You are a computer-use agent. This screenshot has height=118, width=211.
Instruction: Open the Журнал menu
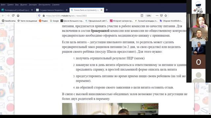[24, 5]
